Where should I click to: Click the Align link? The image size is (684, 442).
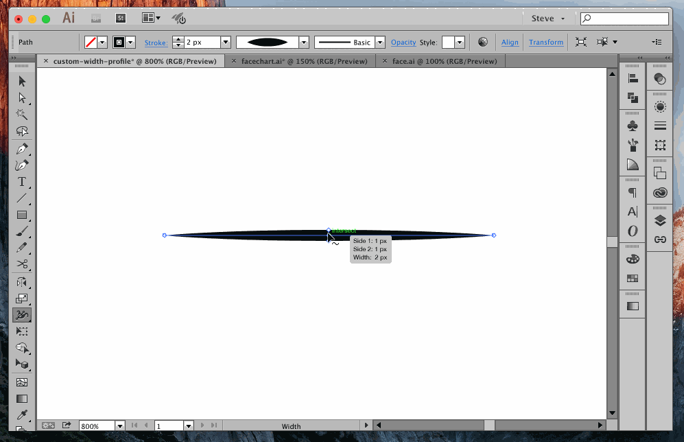[510, 43]
